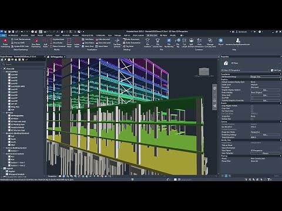Open the Architecture ribbon tab

[x=13, y=35]
